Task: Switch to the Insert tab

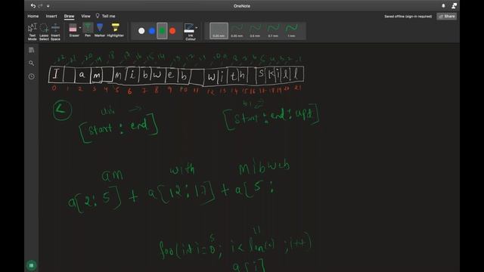Action: (x=51, y=16)
